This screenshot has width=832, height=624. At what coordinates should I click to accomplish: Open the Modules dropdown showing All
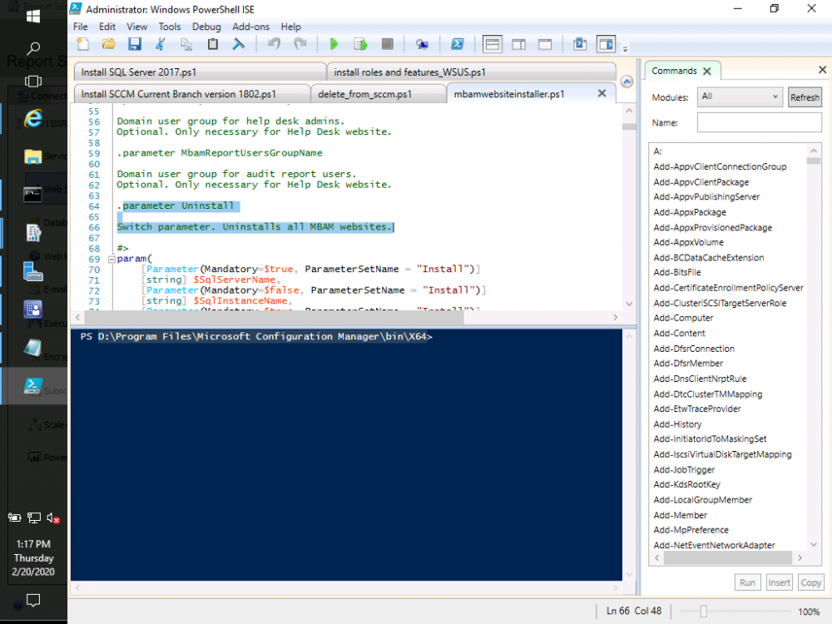click(x=740, y=97)
